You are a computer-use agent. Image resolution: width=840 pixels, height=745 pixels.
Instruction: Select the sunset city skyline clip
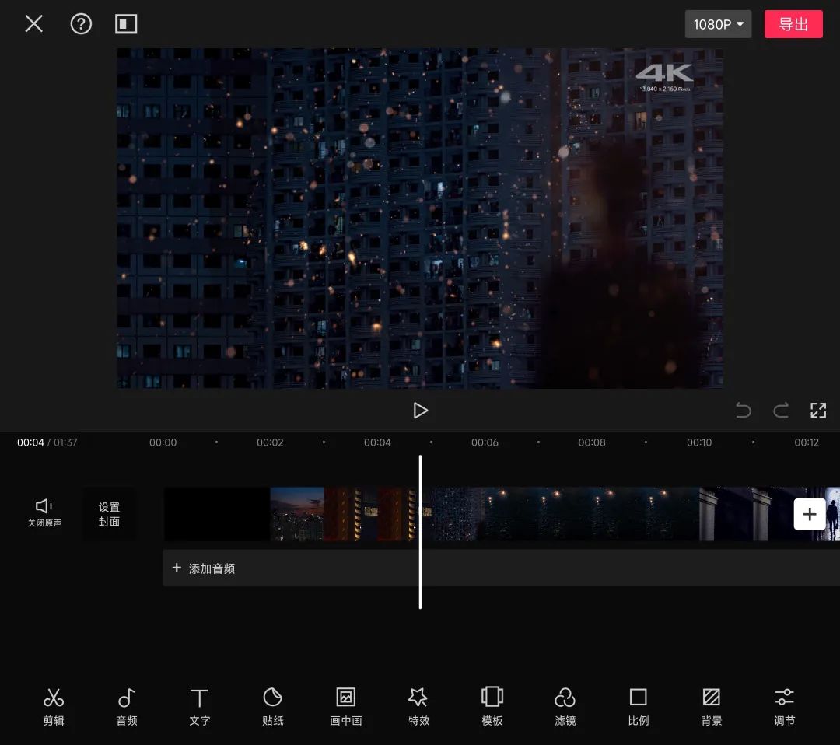click(x=297, y=513)
